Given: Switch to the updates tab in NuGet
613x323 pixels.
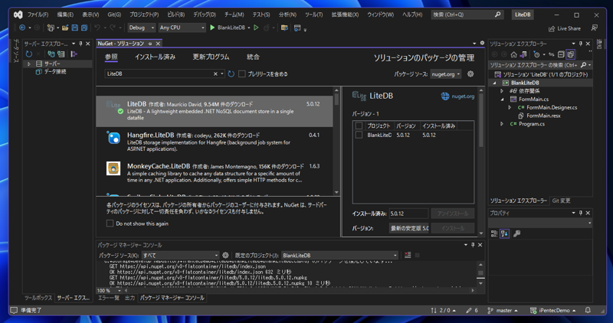Looking at the screenshot, I should tap(211, 57).
